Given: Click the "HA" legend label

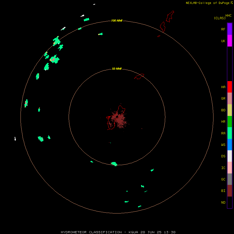Looking at the screenshot, I should (223, 87).
